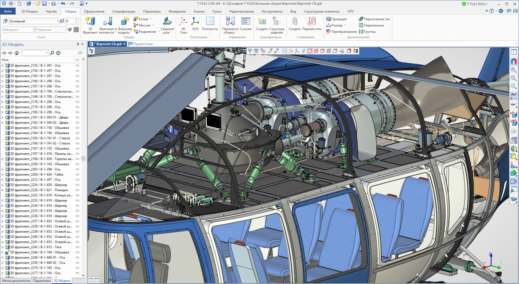Click the filter with green checkmark icon
Viewport: 519px width, 284px height.
[270, 51]
